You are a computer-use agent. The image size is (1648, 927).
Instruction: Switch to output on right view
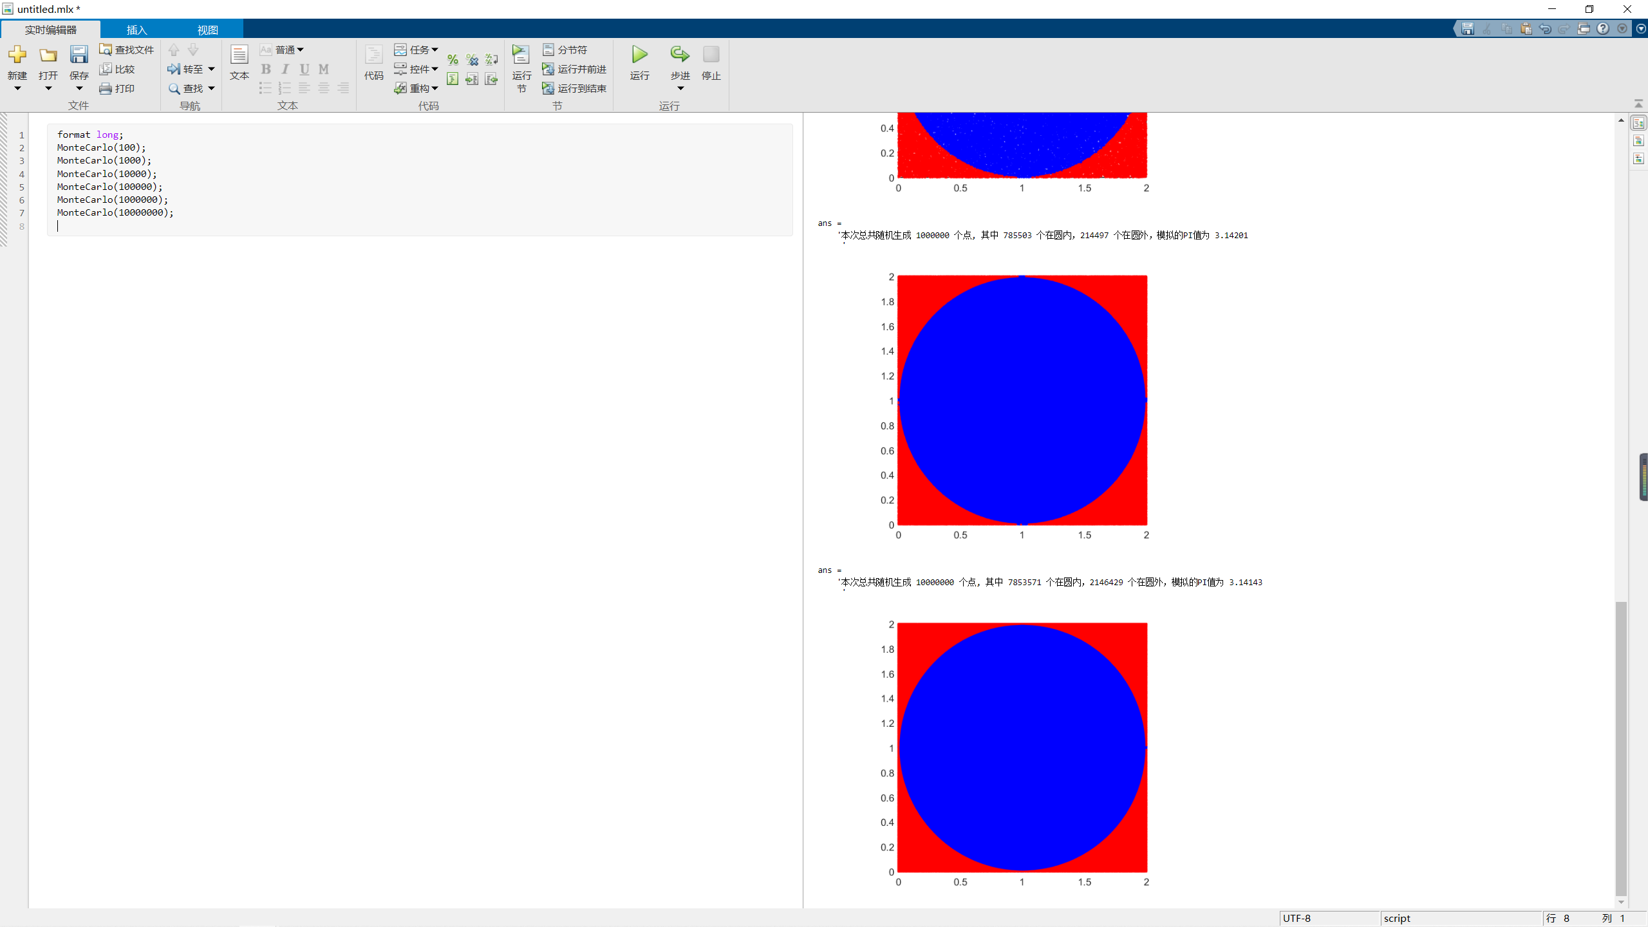click(1638, 123)
